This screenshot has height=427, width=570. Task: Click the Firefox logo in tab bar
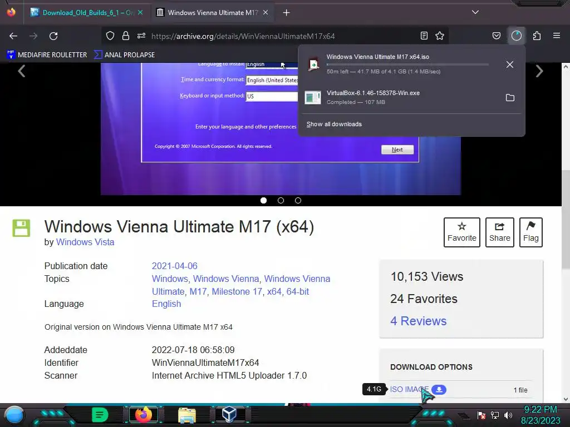pyautogui.click(x=11, y=12)
